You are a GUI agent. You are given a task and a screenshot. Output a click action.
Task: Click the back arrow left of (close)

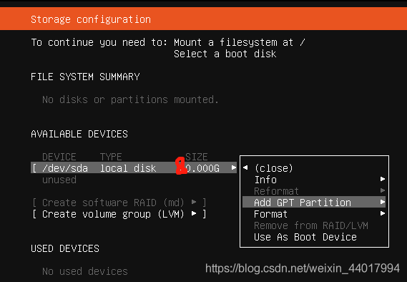(x=245, y=167)
